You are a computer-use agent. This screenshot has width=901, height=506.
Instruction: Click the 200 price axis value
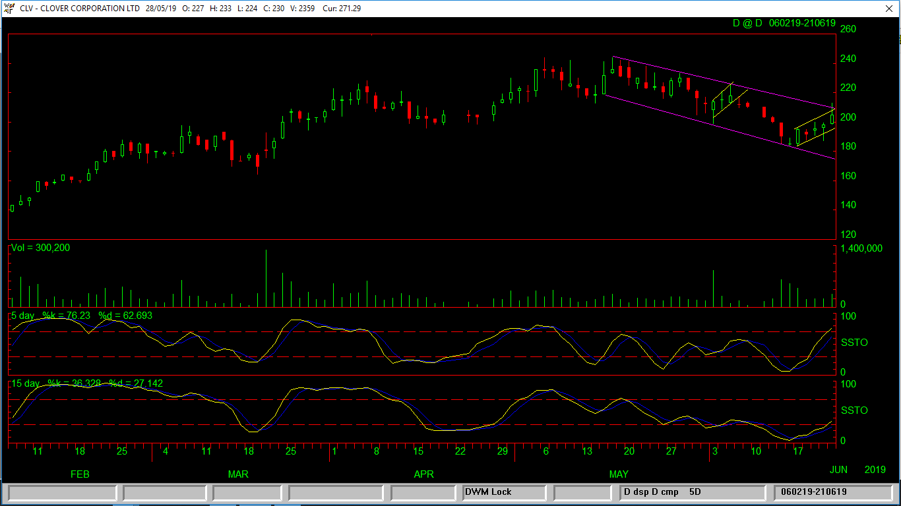pos(848,117)
